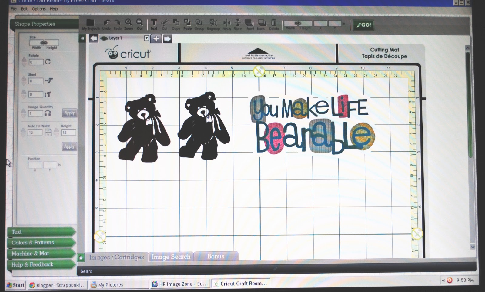This screenshot has height=292, width=485.
Task: Click the Undo toolbar icon
Action: [106, 25]
